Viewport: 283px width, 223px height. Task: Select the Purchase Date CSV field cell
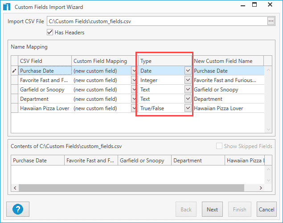pyautogui.click(x=45, y=70)
